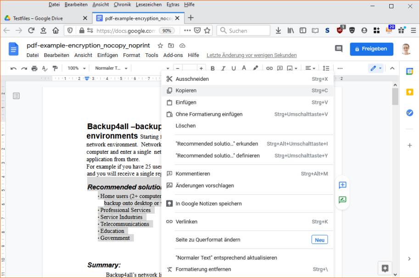This screenshot has width=420, height=278.
Task: Expand the Normaler Text style dropdown
Action: coord(111,68)
